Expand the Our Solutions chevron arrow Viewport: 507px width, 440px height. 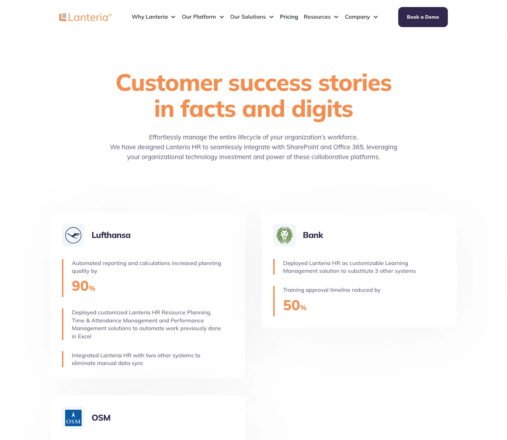(x=271, y=17)
